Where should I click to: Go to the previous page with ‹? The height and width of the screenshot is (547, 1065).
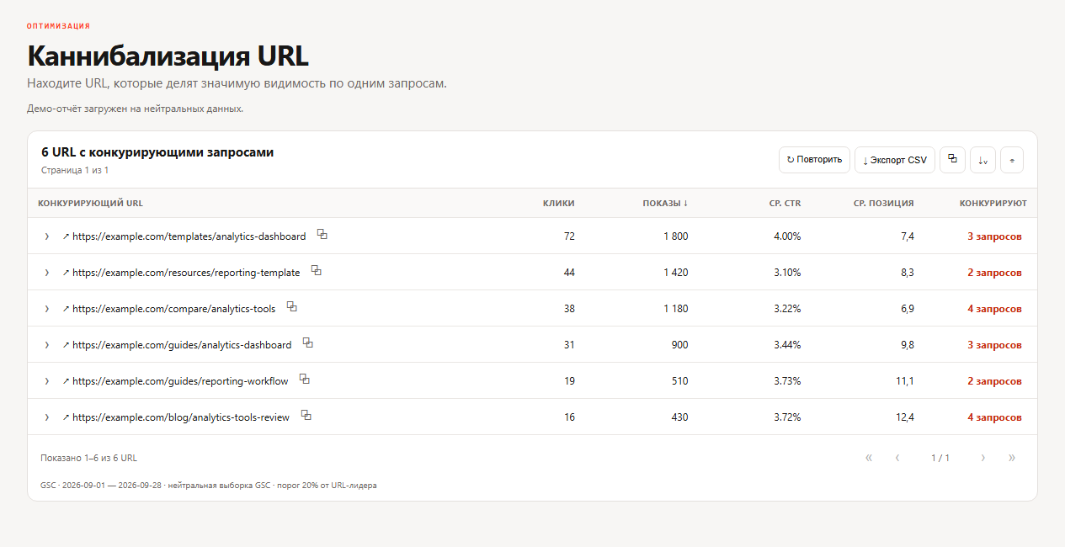897,458
